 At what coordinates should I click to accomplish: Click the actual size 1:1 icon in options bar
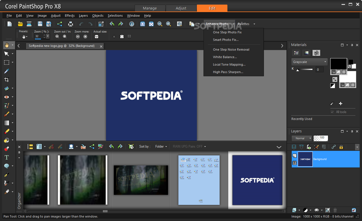pos(97,37)
